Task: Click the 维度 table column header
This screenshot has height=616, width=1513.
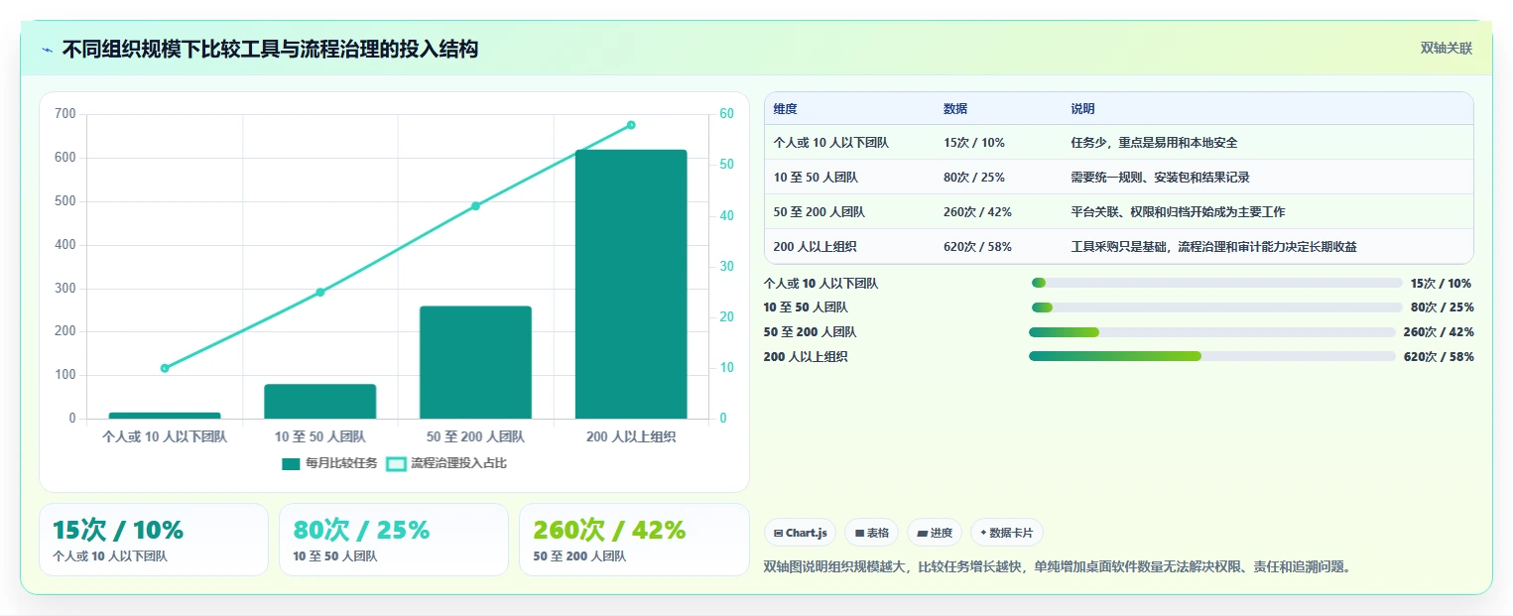Action: tap(785, 109)
